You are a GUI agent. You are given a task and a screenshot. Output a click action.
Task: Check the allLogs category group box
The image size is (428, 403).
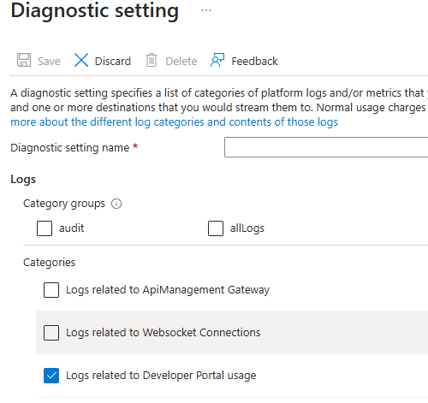coord(216,228)
